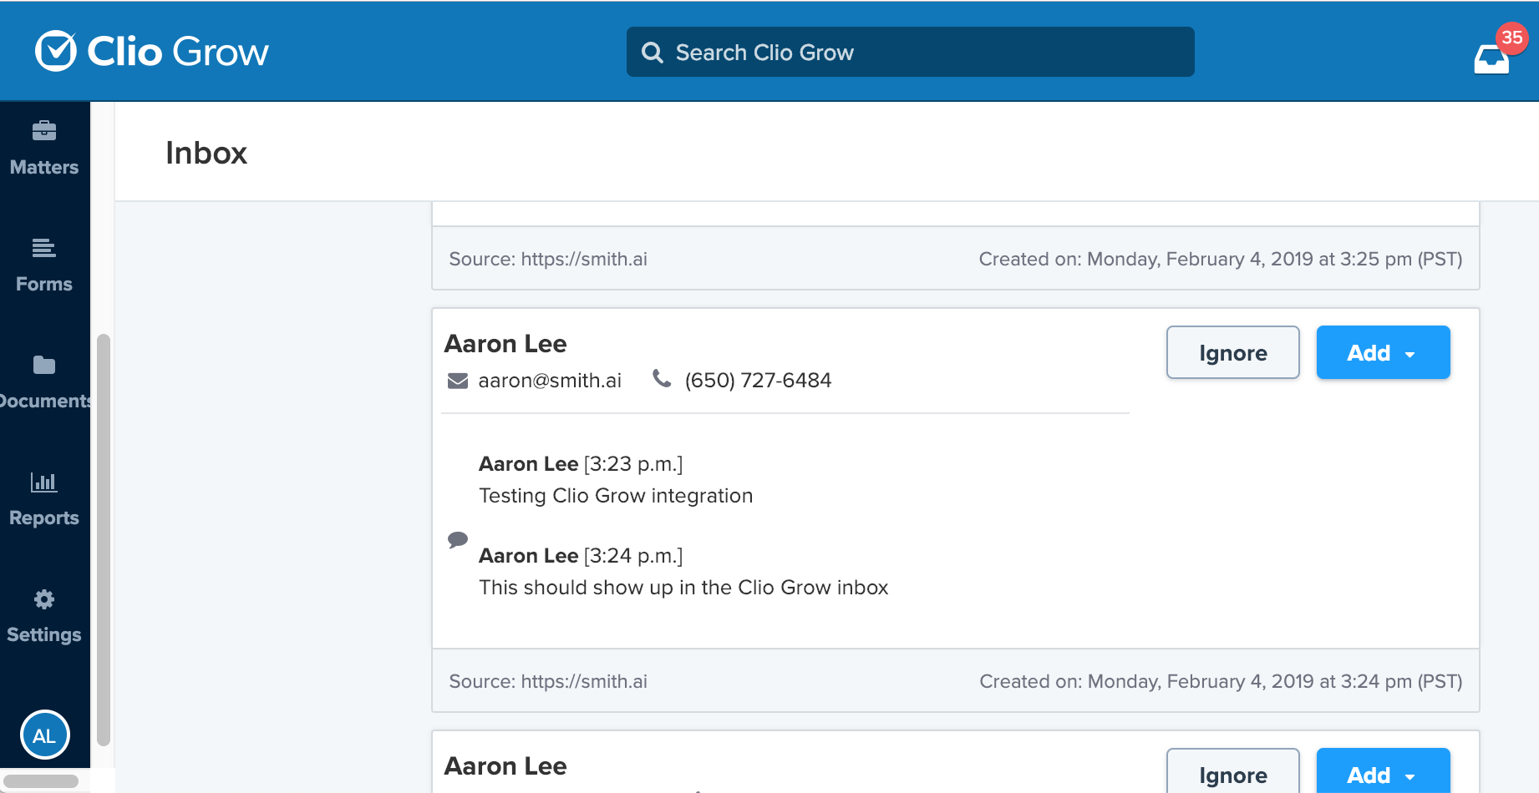
Task: Select Aaron Lee's name heading
Action: 505,343
